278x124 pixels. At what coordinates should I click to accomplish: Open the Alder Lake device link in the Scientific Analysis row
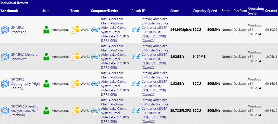(x=115, y=111)
